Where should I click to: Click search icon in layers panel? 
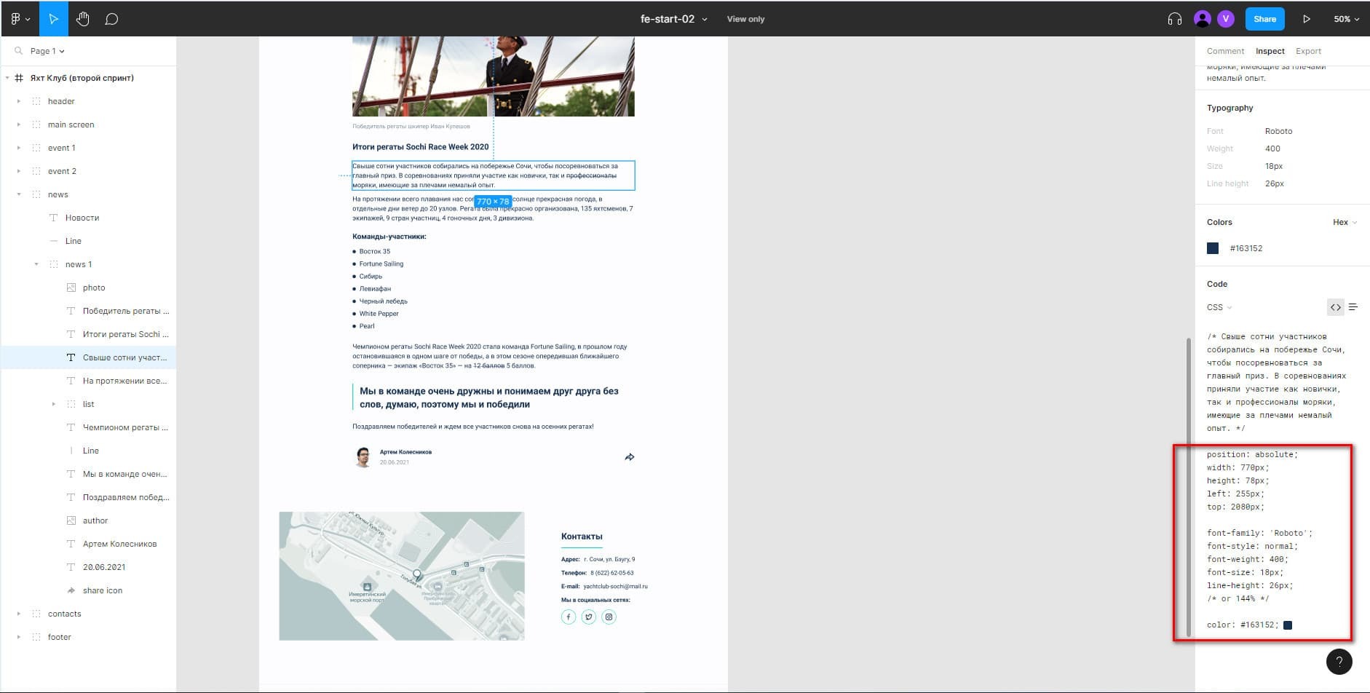[18, 51]
